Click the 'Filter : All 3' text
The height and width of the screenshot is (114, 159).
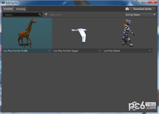point(55,15)
